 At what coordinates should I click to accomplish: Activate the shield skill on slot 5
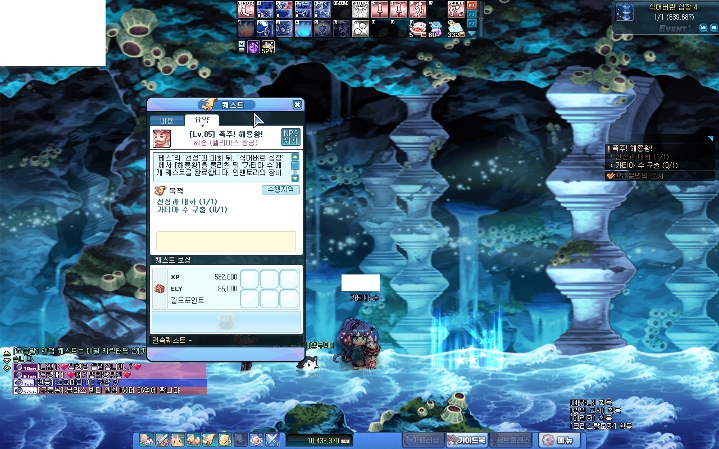(322, 29)
